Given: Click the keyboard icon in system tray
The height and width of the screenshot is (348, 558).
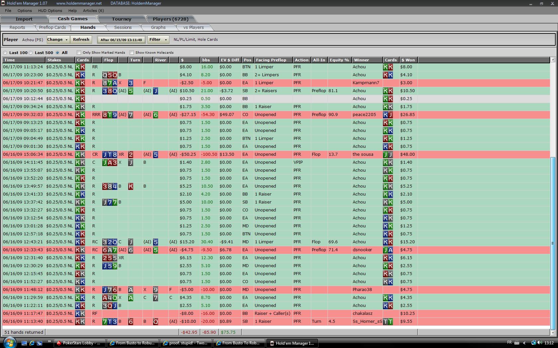Looking at the screenshot, I should [517, 343].
